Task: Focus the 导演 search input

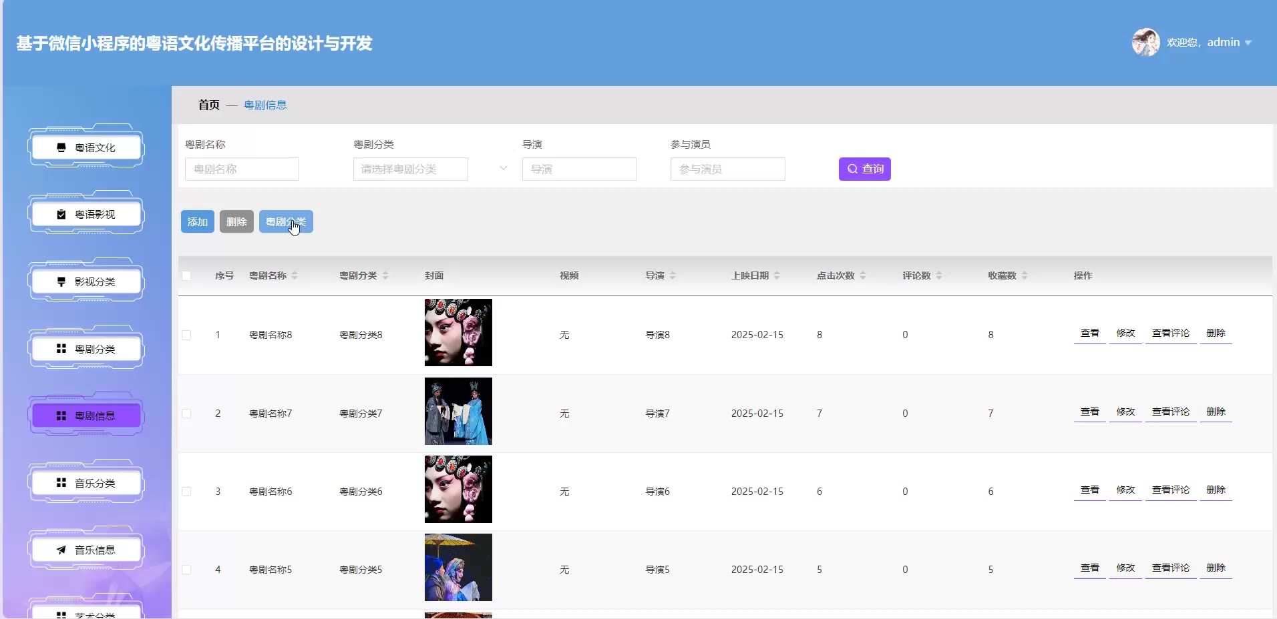Action: (x=579, y=169)
